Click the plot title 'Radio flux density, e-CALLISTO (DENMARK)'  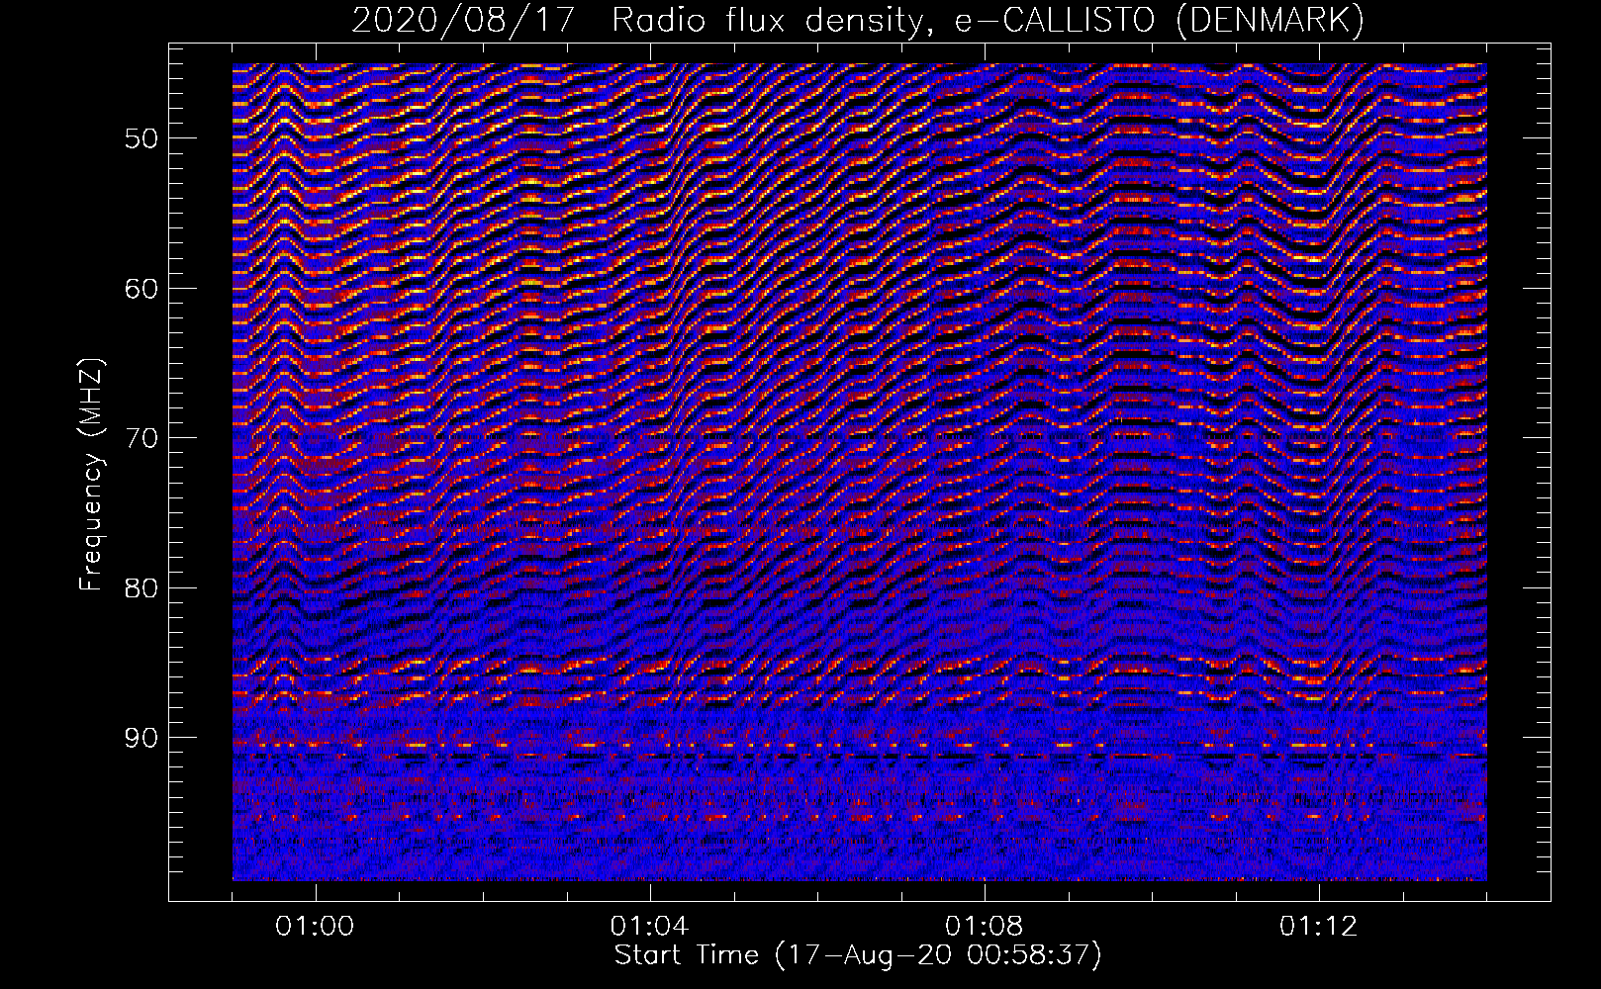[988, 20]
